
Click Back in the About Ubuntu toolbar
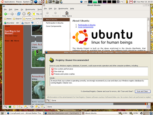(47, 14)
